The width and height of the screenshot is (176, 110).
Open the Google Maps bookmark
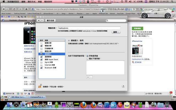click(130, 13)
